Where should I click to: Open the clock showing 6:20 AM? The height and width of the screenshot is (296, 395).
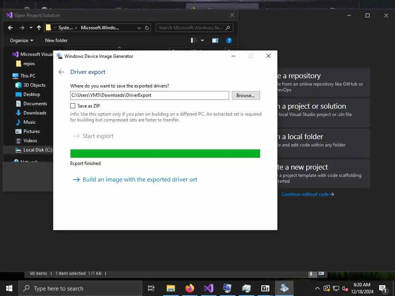tap(362, 288)
